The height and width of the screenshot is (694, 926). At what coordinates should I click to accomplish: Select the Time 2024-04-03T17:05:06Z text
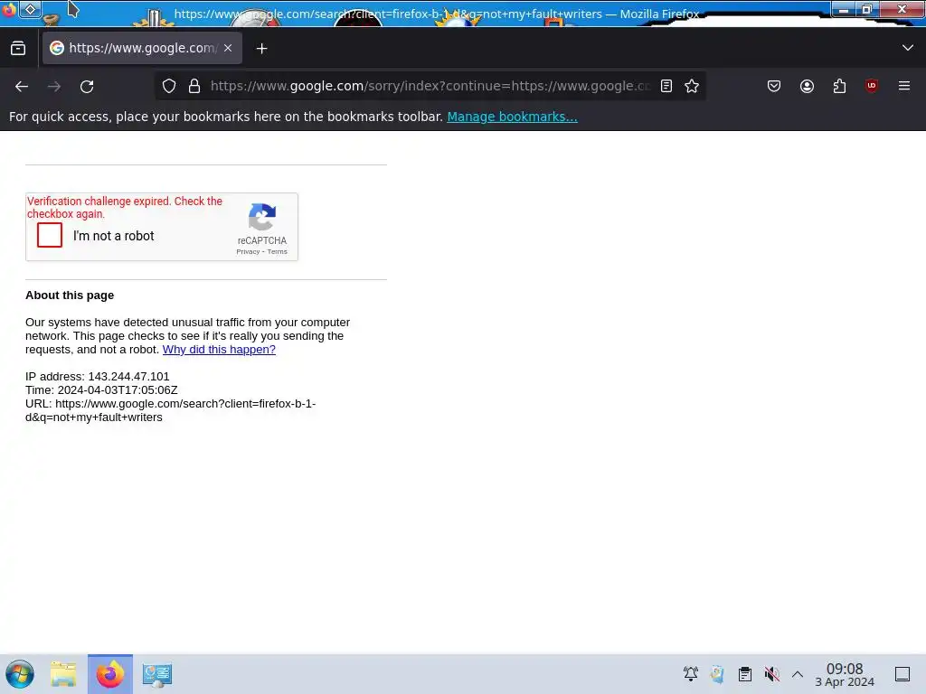tap(101, 390)
